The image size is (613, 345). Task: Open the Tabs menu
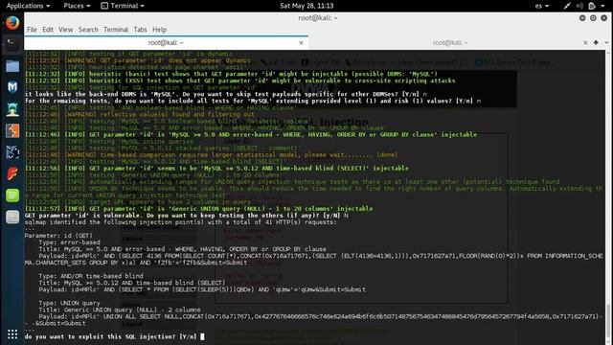coord(140,30)
